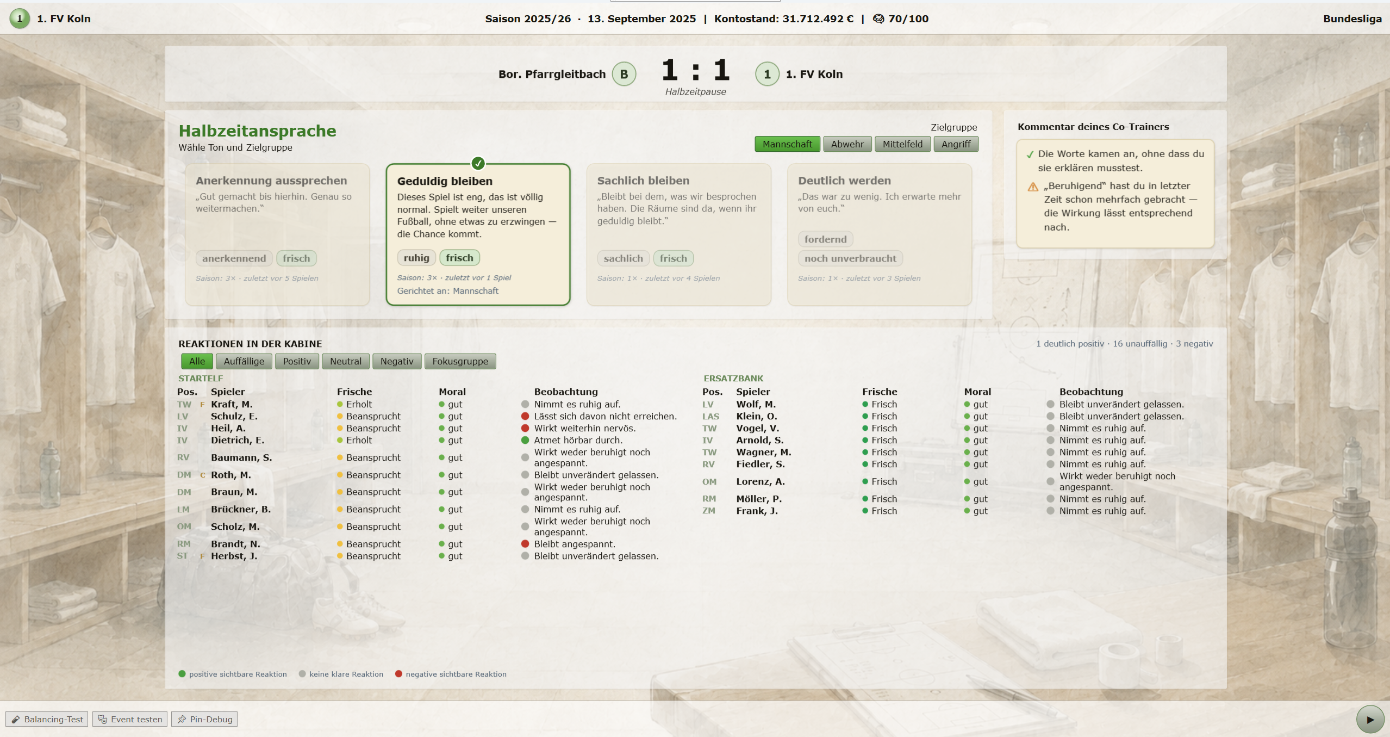Click the Bundesliga label top-right
1390x737 pixels.
[1352, 18]
